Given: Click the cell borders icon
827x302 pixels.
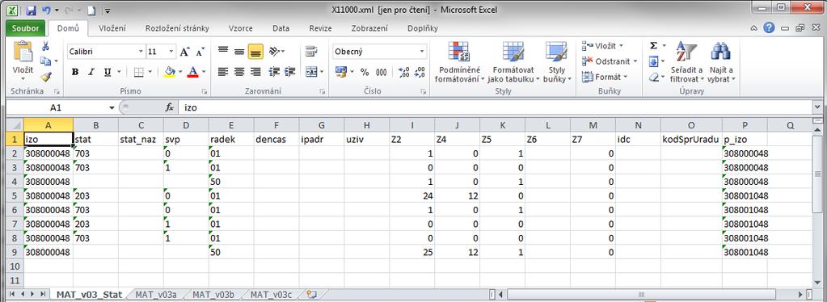Looking at the screenshot, I should (x=138, y=72).
